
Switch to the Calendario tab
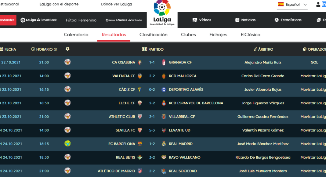tap(76, 35)
